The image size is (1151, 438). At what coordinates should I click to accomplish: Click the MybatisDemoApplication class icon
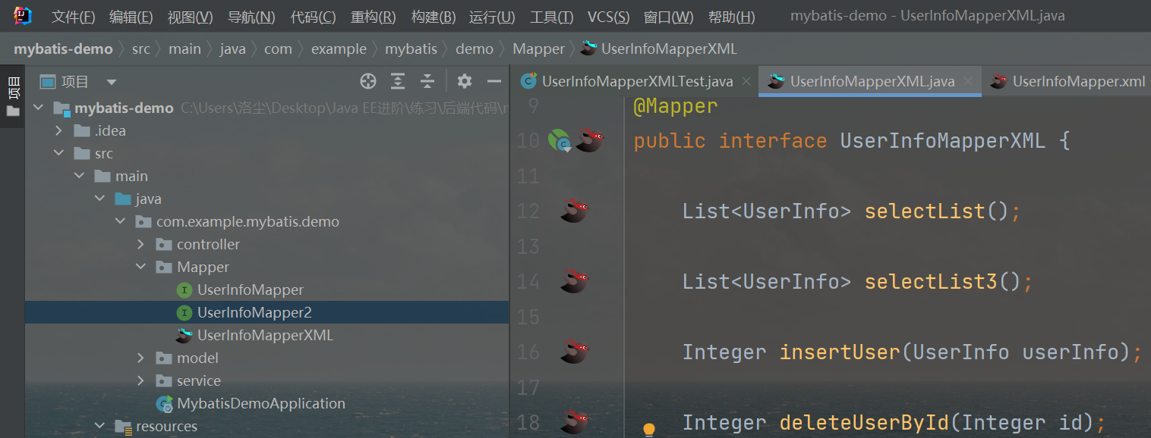(164, 404)
